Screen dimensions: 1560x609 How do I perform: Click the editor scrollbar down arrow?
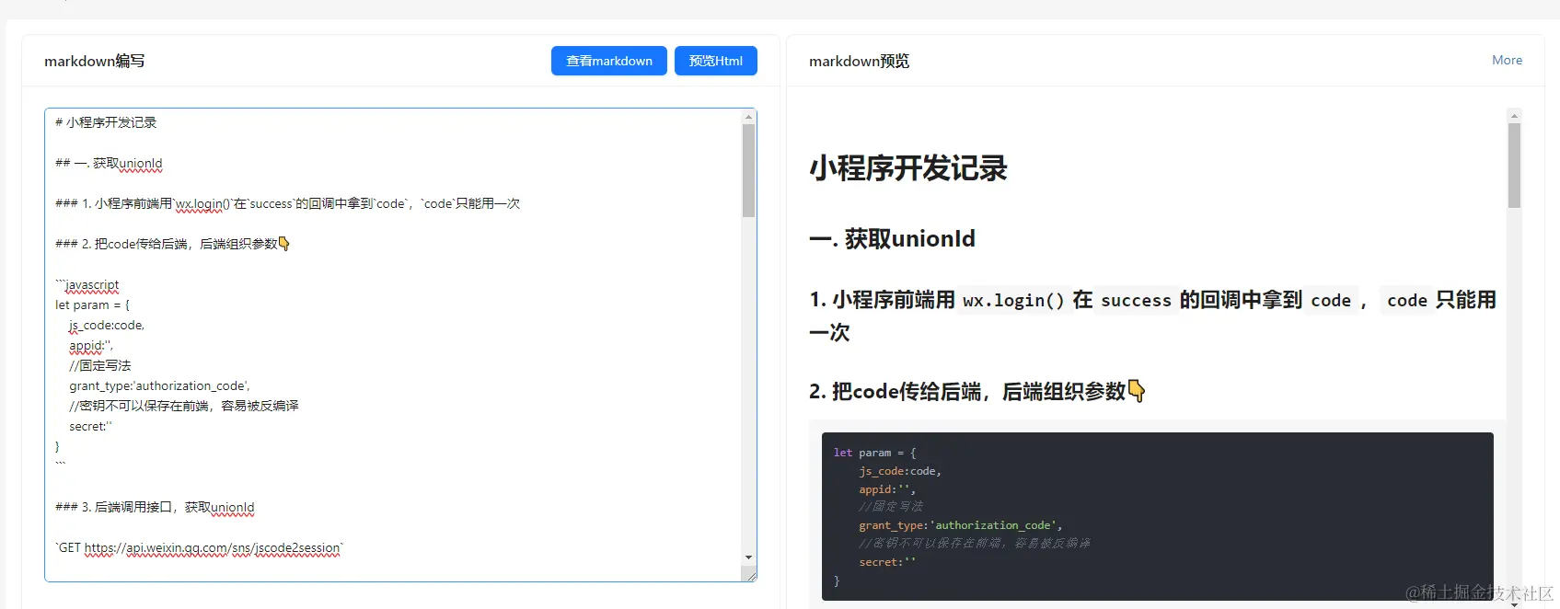click(x=748, y=557)
